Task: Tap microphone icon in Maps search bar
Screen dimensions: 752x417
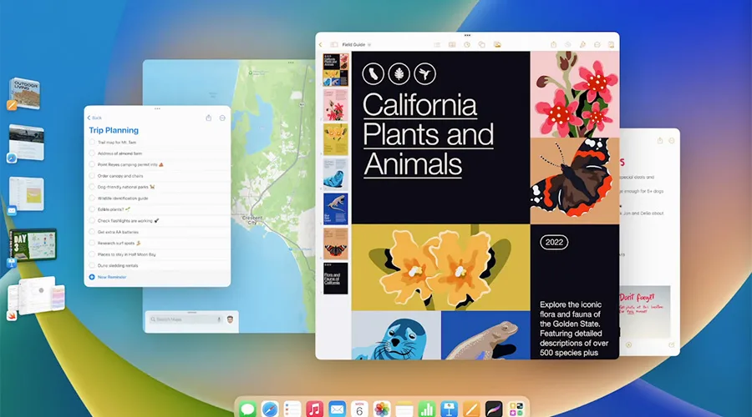Action: pyautogui.click(x=219, y=319)
